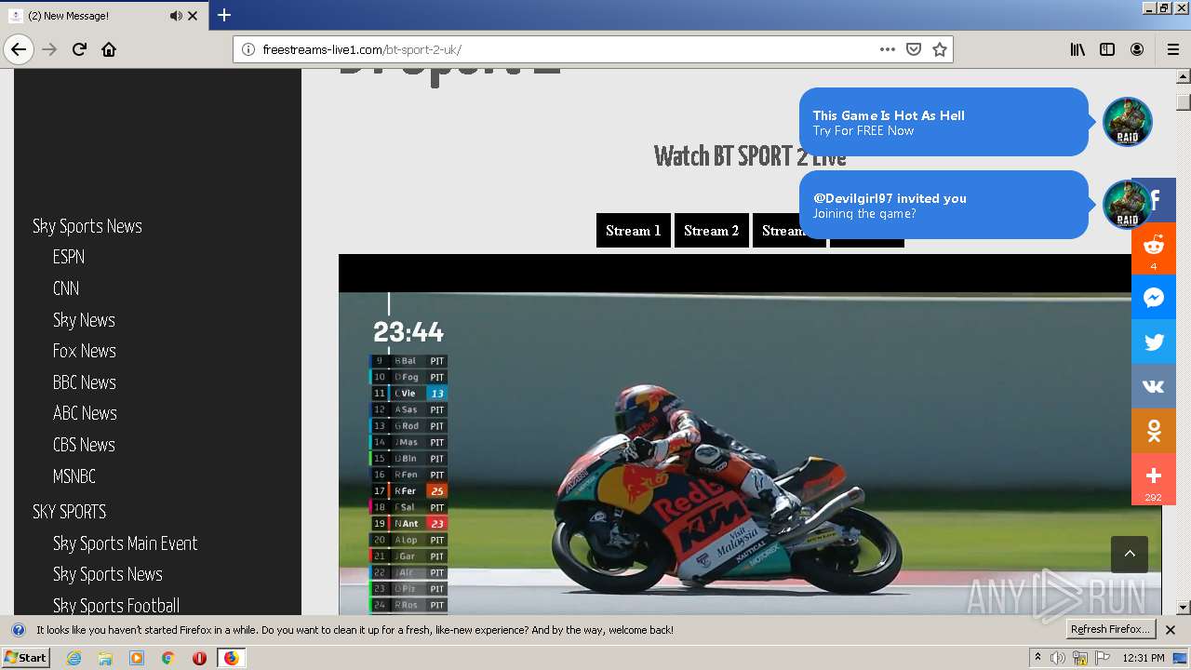Show hidden system tray icons arrow
Screen dimensions: 1191x670
(1037, 658)
